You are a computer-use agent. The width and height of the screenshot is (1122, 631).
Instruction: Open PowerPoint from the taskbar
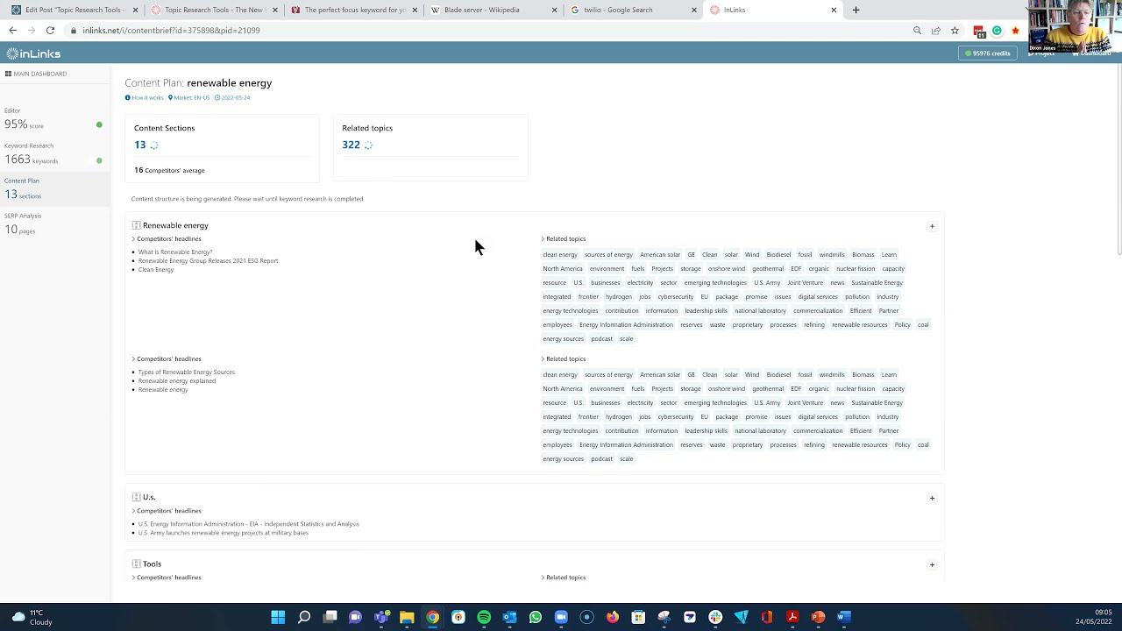tap(818, 617)
